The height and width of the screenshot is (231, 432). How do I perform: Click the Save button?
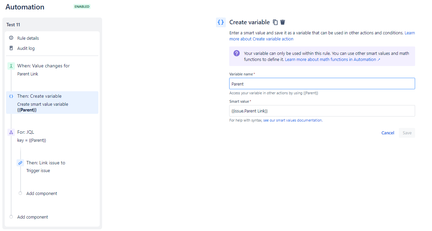pos(407,133)
